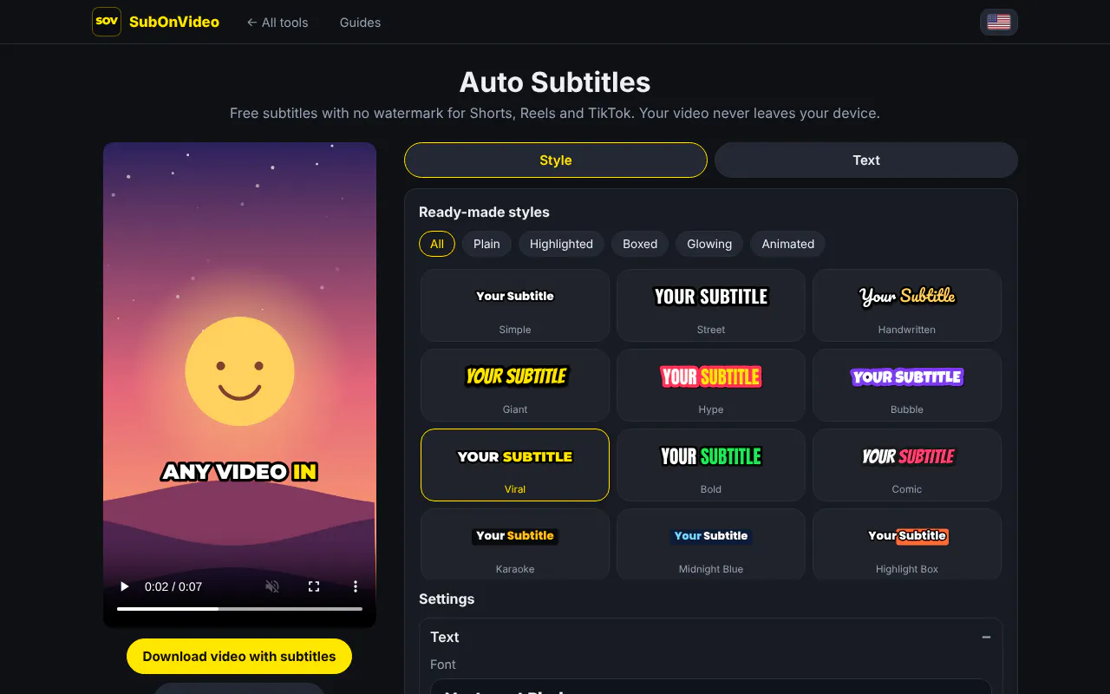This screenshot has width=1110, height=694.
Task: Switch to the Style tab
Action: click(556, 160)
